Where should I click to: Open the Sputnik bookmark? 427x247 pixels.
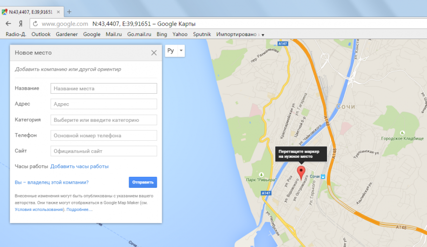click(202, 35)
